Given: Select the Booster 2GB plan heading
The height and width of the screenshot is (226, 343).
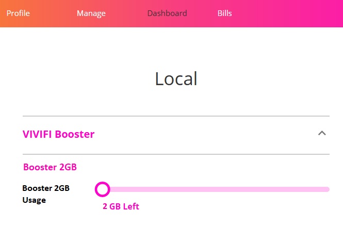Looking at the screenshot, I should pyautogui.click(x=50, y=167).
